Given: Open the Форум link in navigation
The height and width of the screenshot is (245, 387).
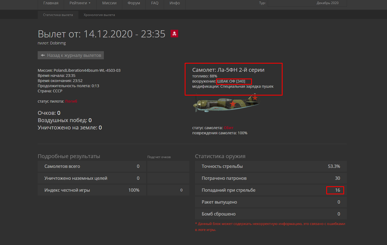Looking at the screenshot, I should (134, 3).
